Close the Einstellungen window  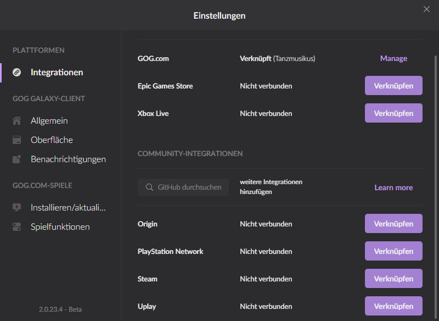426,9
